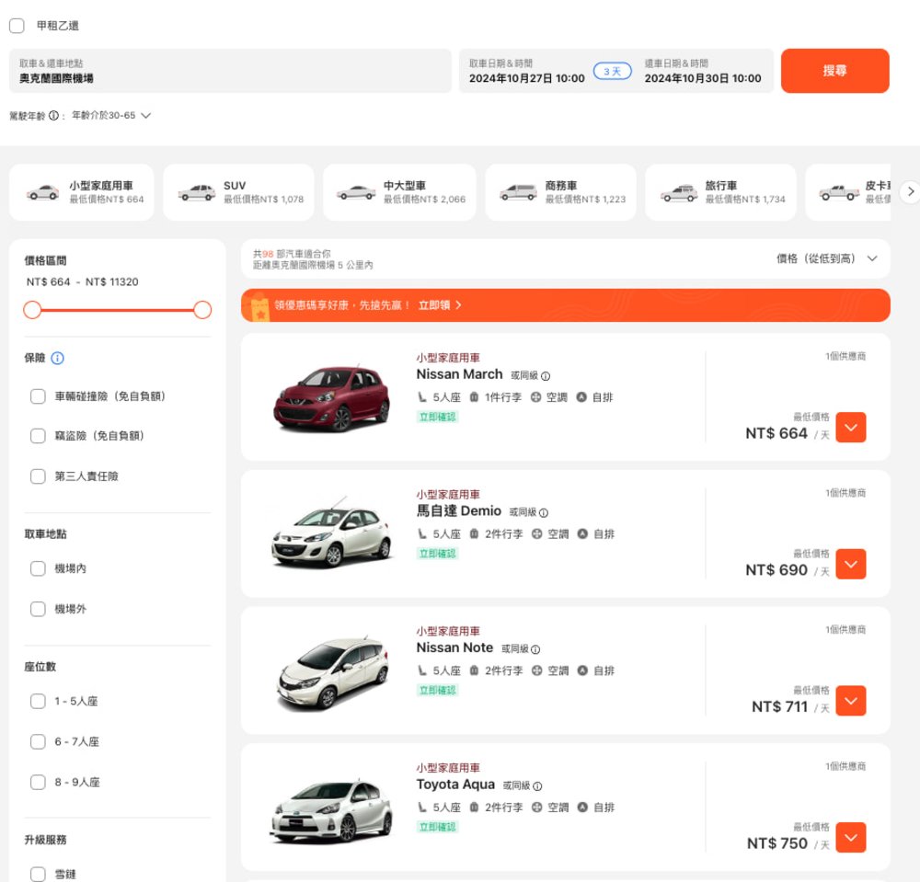Tick the 6 - 7人座 seat filter
This screenshot has width=920, height=882.
tap(38, 741)
